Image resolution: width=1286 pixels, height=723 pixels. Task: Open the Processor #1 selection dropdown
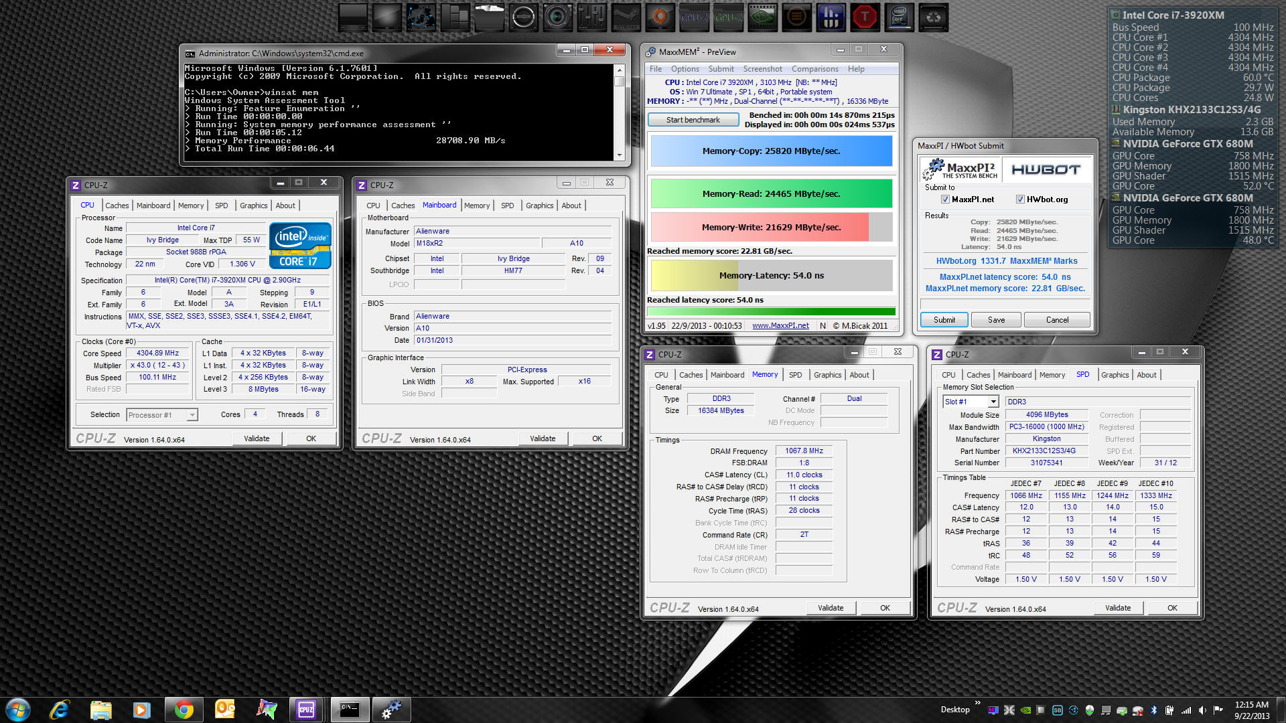tap(162, 415)
